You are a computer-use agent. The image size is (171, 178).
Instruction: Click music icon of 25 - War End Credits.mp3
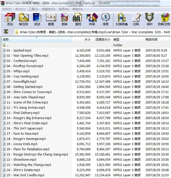pos(4,175)
